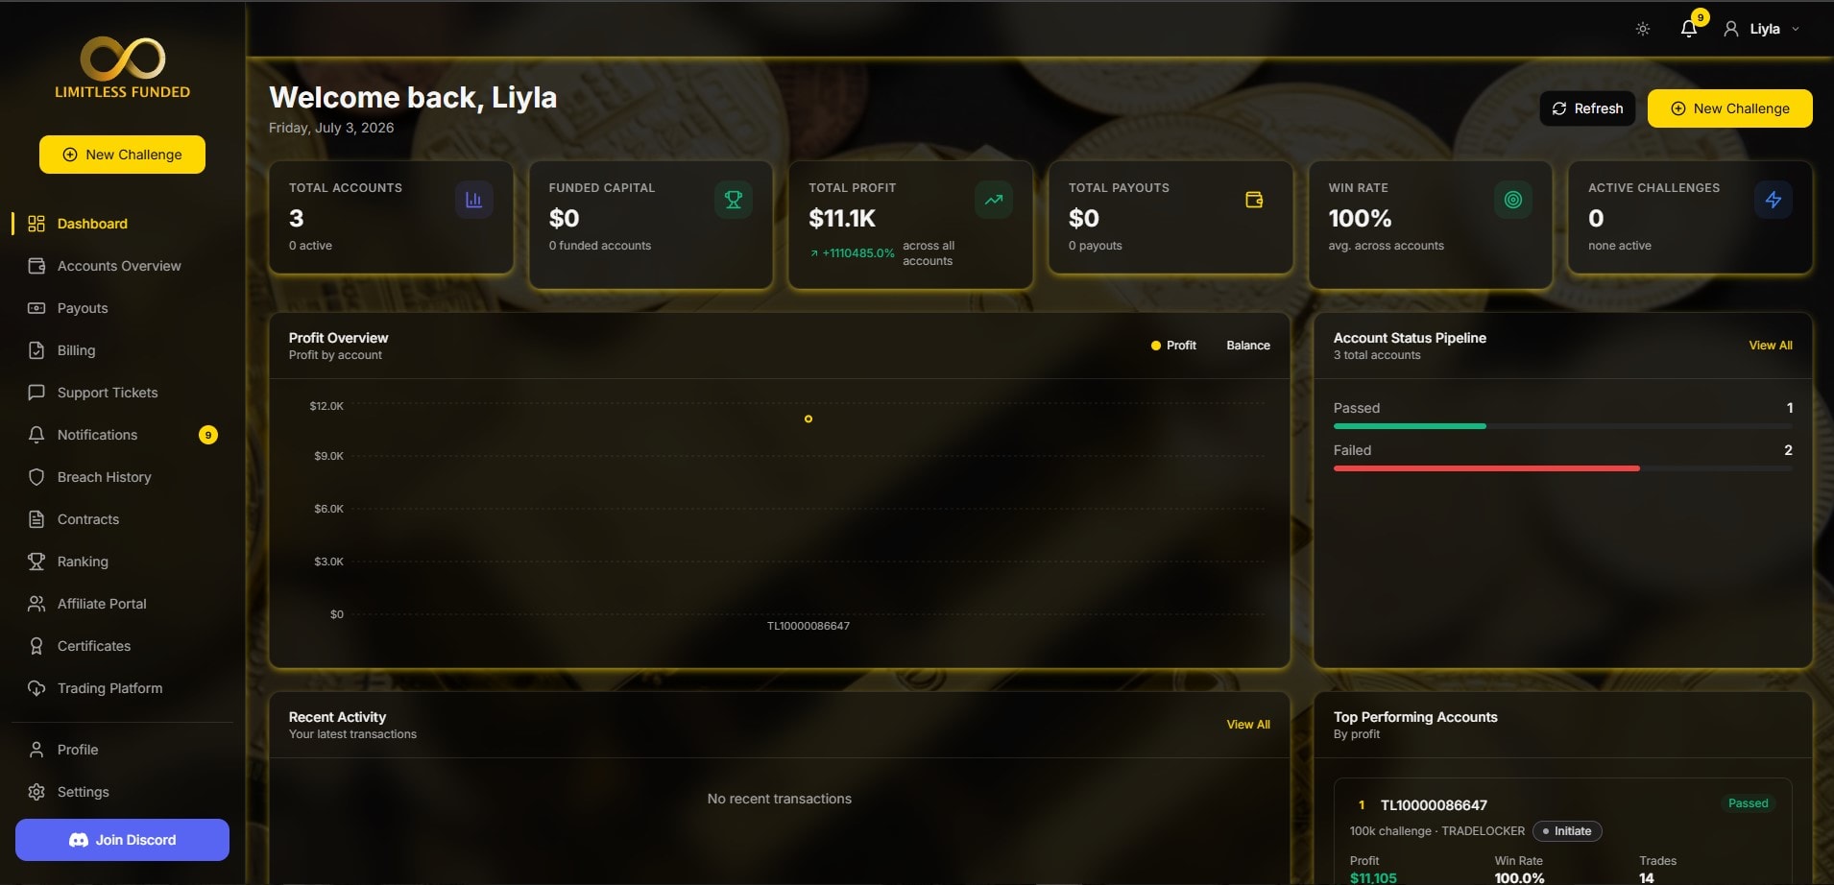View All in Account Status Pipeline

pyautogui.click(x=1771, y=346)
